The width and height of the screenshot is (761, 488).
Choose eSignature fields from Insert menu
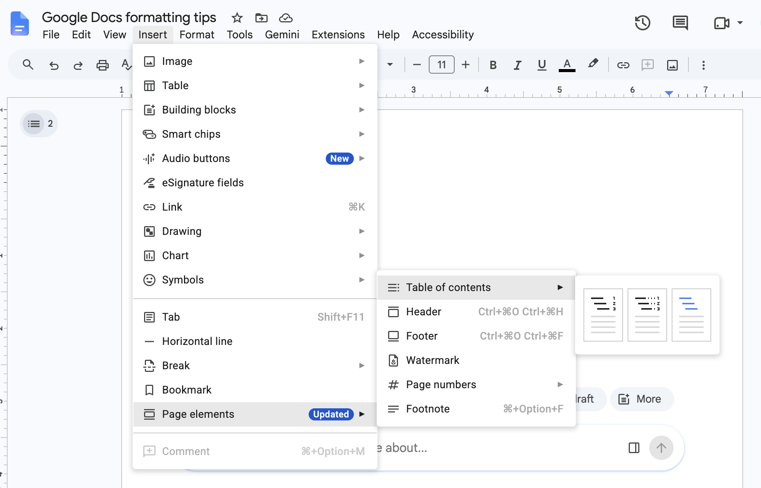pos(255,183)
